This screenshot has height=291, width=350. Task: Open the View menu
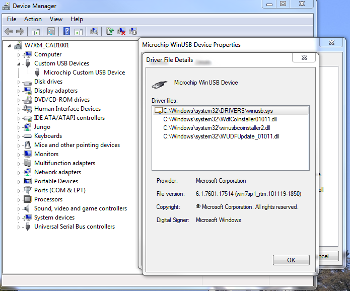(x=56, y=19)
